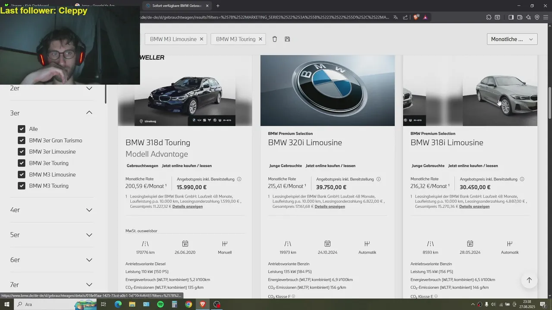Click the translate page icon
Viewport: 552px width, 310px height.
395,17
